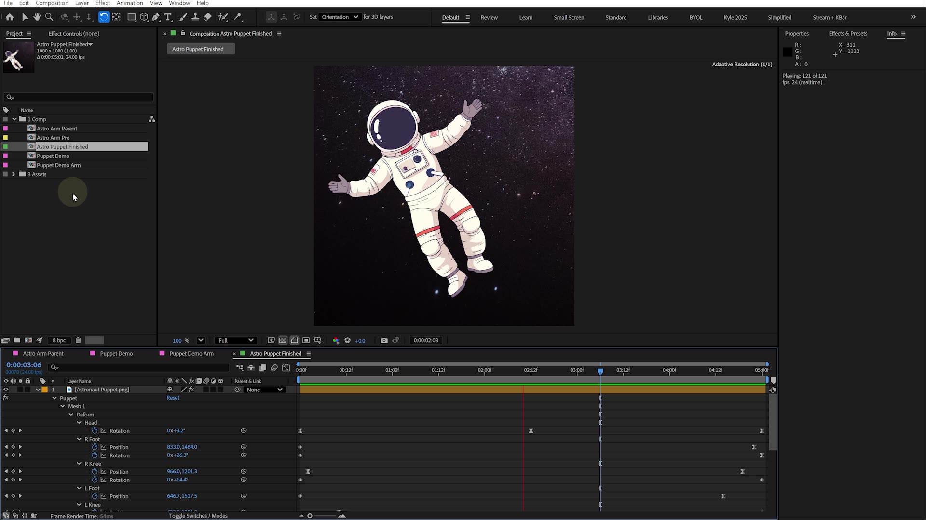Toggle Motion Blur enable switch
This screenshot has height=520, width=926.
274,368
